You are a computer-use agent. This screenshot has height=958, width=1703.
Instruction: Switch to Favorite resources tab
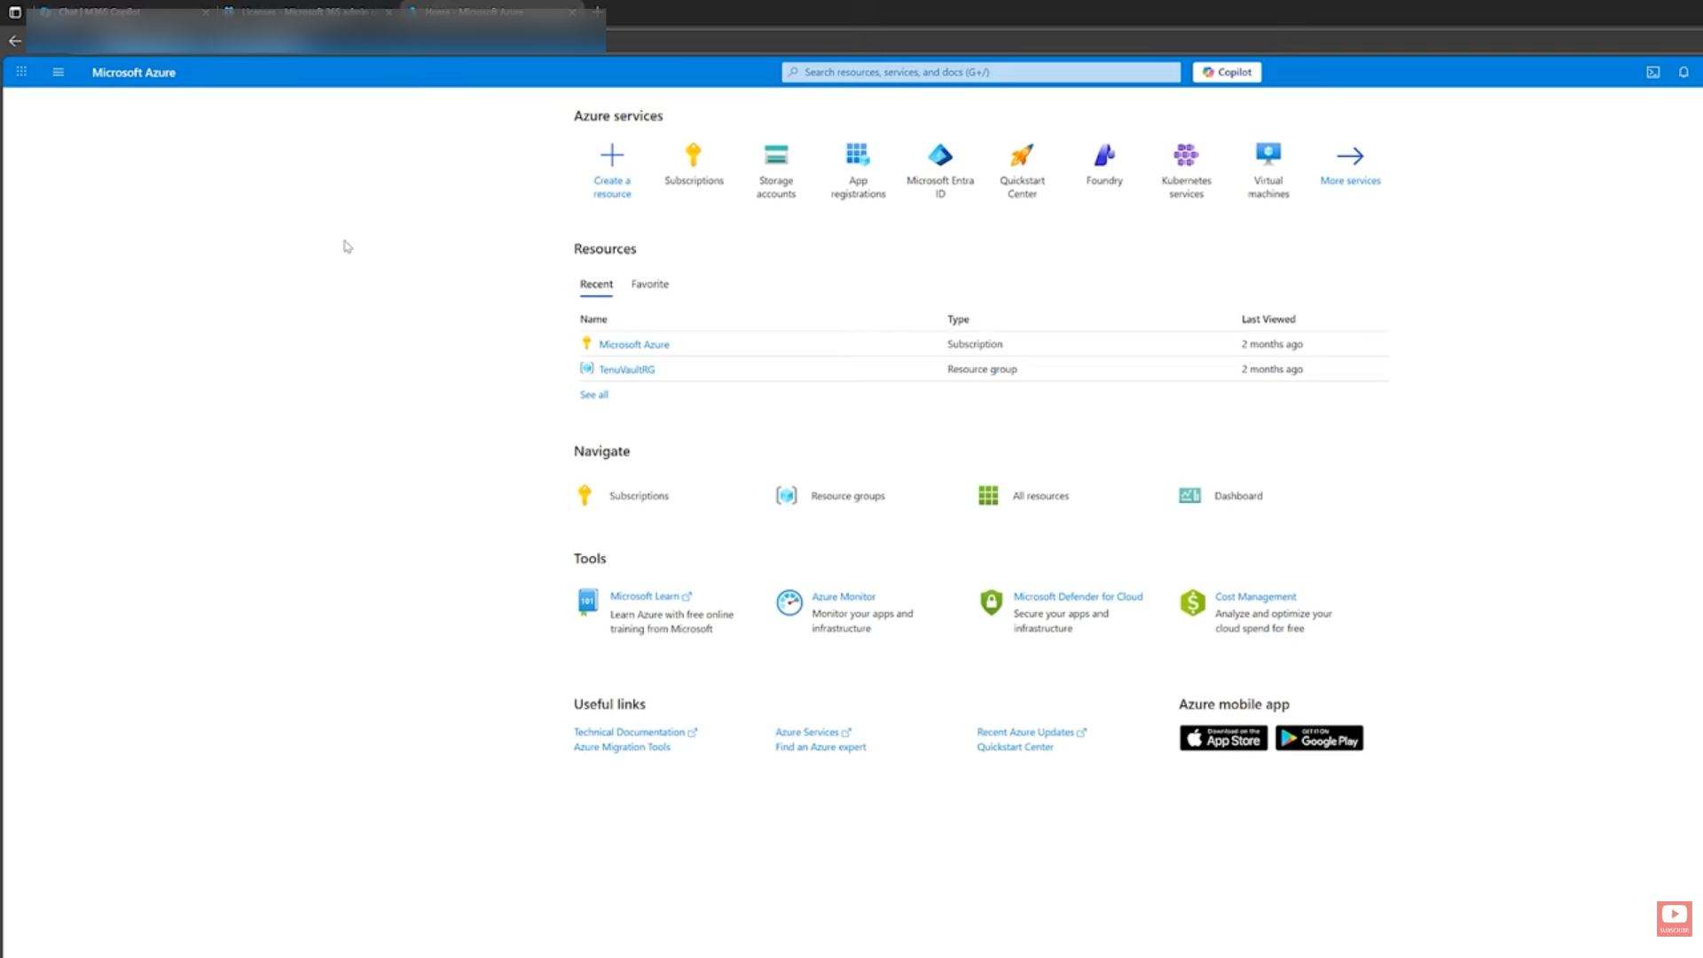click(650, 285)
